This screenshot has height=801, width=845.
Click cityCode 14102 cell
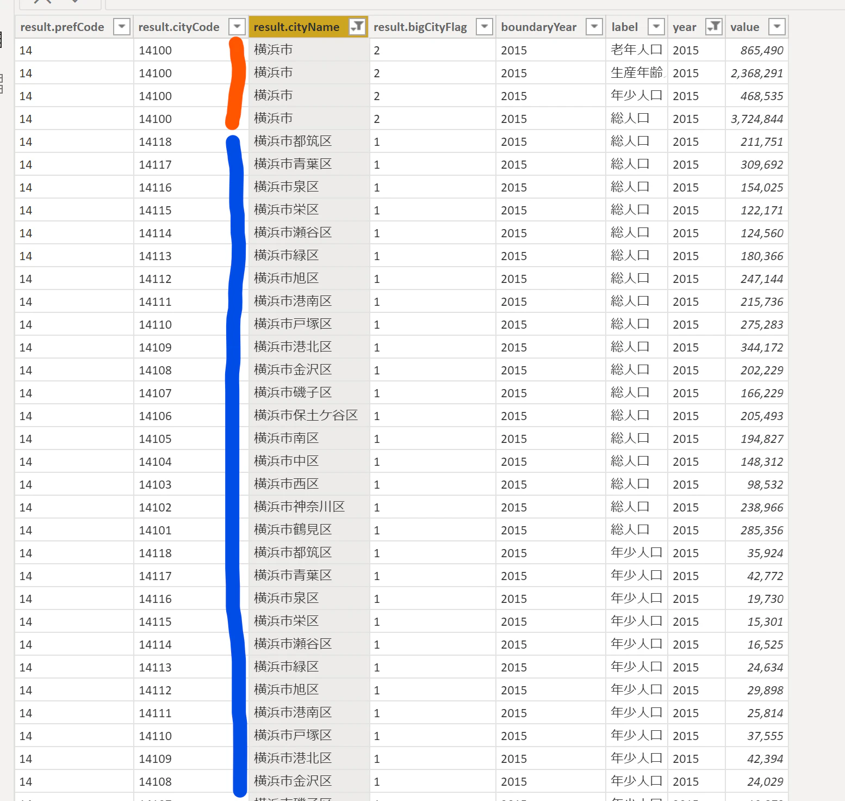(x=191, y=507)
